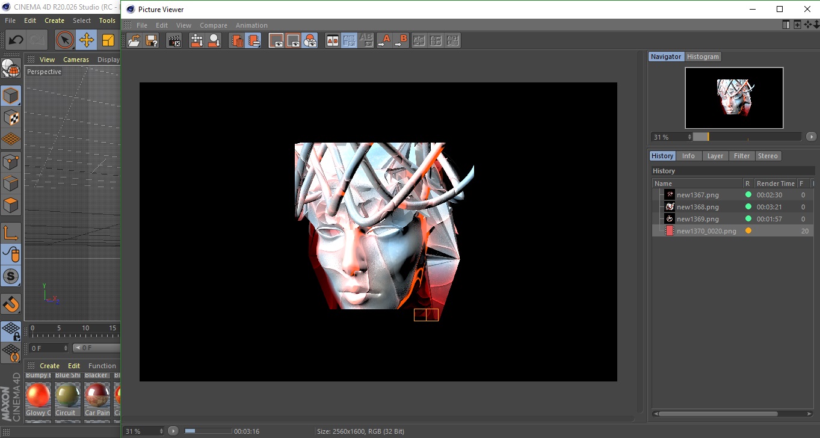Toggle the color channels eye icon
This screenshot has width=820, height=438.
pos(310,41)
